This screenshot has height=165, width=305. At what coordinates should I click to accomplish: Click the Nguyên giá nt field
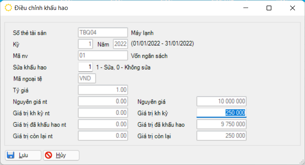click(103, 102)
